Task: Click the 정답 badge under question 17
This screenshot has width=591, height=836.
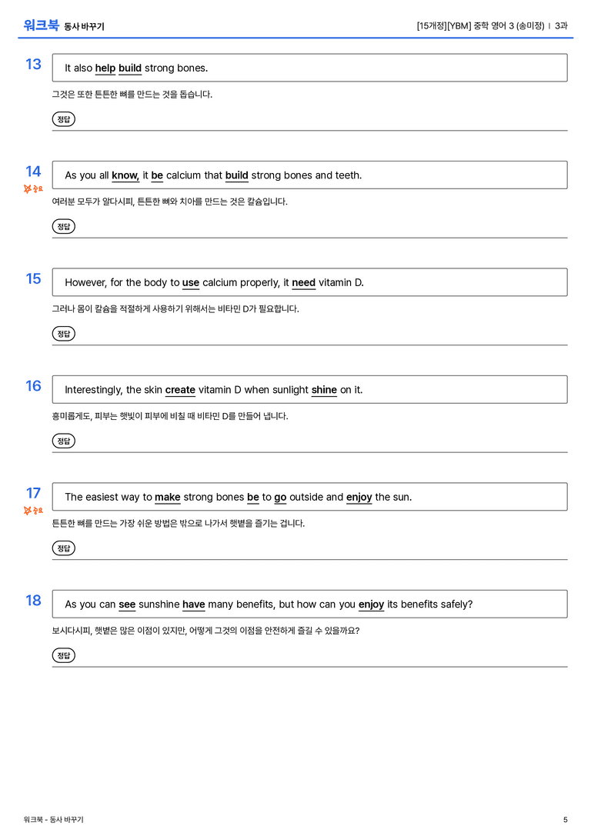Action: [x=63, y=548]
